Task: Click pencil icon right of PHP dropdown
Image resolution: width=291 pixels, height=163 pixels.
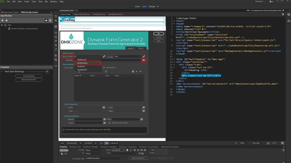Action: [x=144, y=56]
